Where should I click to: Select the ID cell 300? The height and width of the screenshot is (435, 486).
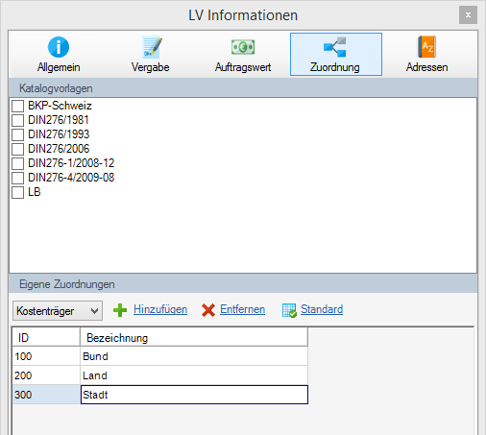coord(46,395)
